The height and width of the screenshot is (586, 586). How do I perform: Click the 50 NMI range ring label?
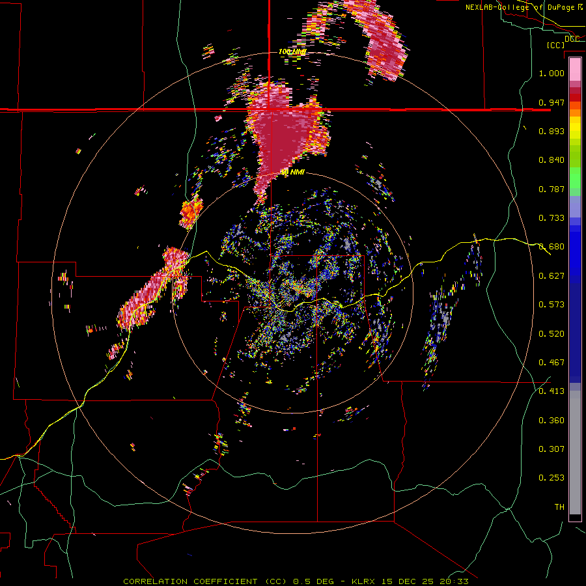point(292,173)
